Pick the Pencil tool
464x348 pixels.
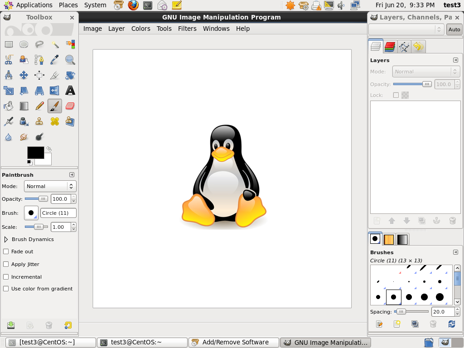pyautogui.click(x=39, y=106)
